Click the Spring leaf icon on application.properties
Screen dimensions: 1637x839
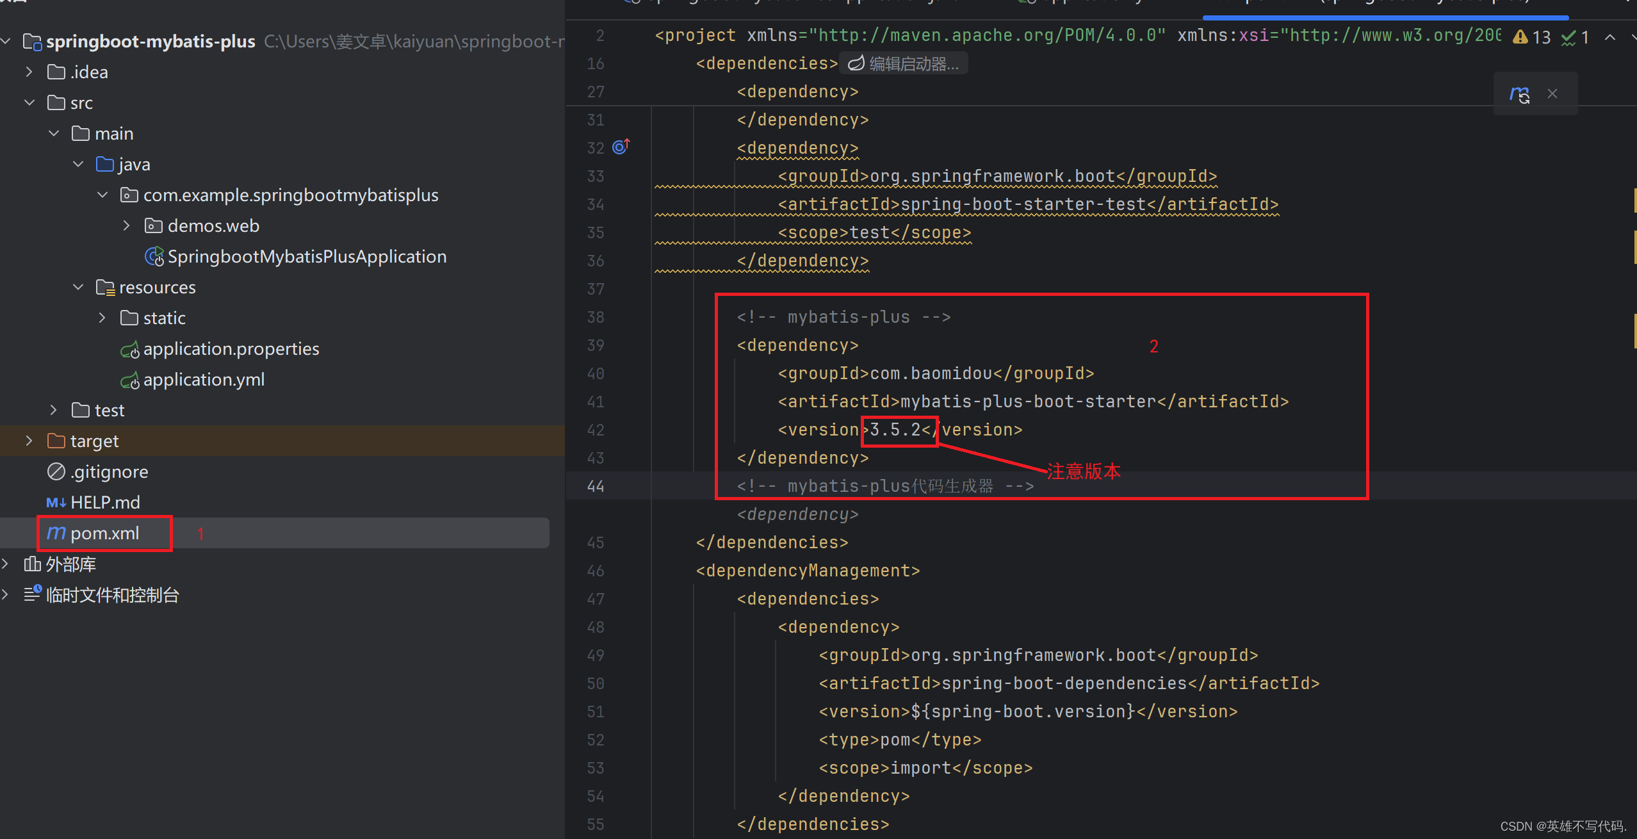[x=131, y=349]
